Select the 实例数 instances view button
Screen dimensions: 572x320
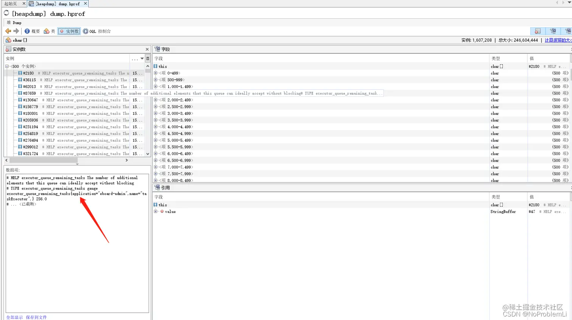click(69, 31)
